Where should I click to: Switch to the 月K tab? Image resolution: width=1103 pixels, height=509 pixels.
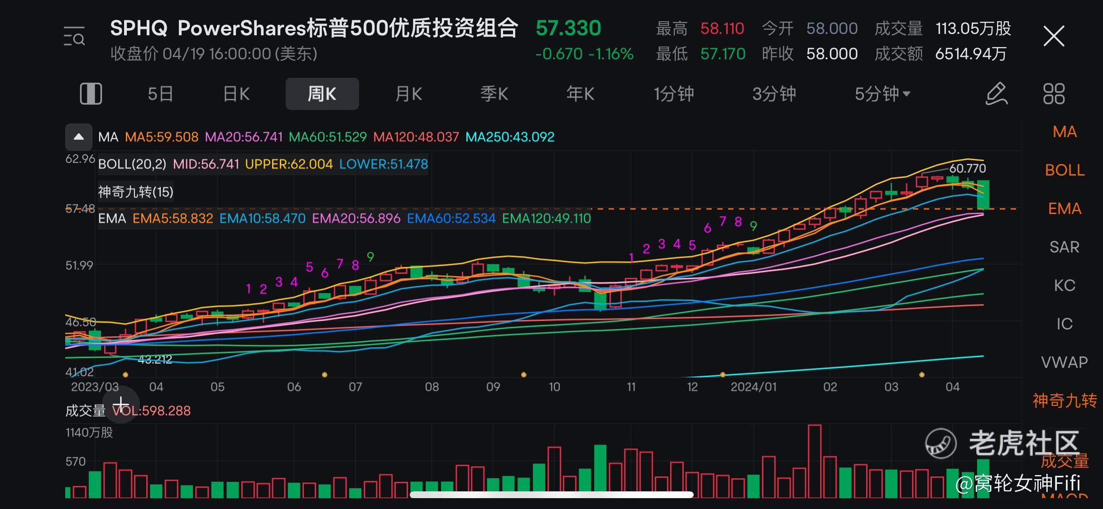click(408, 94)
